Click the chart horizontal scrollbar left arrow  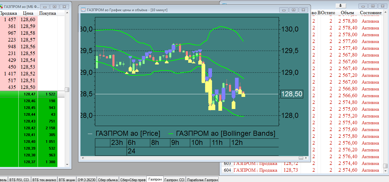click(83, 158)
